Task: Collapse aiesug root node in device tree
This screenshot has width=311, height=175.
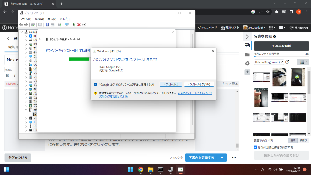Action: click(22, 32)
